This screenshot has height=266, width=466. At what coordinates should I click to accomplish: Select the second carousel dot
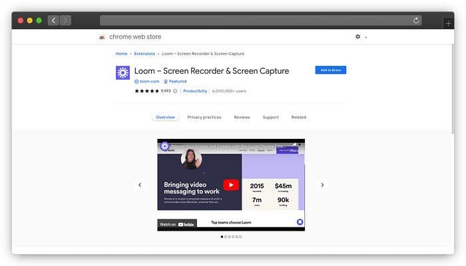[226, 237]
